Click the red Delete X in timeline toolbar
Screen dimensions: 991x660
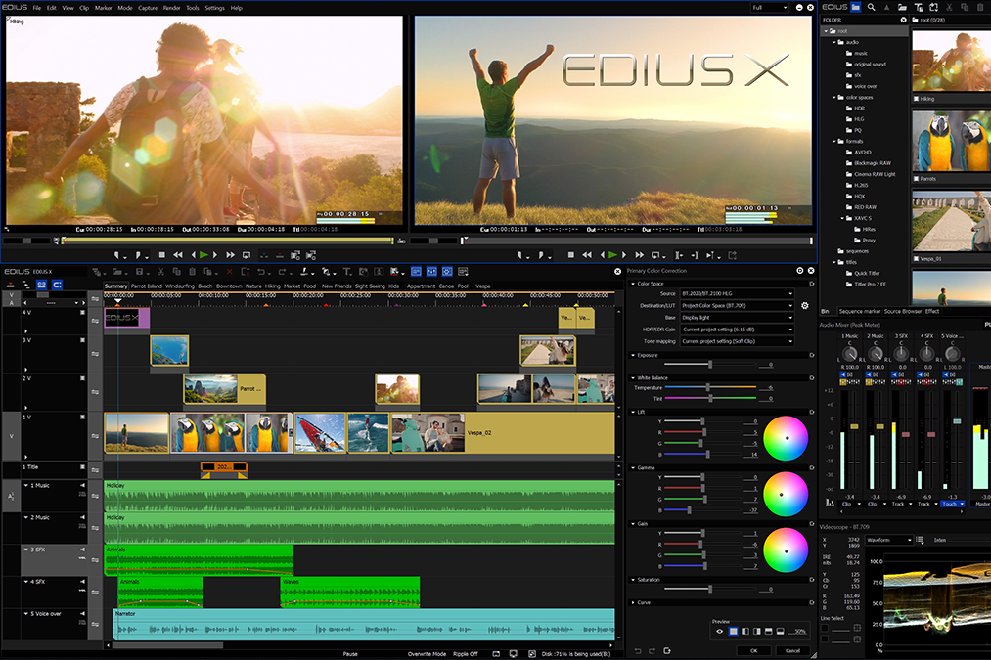coord(230,271)
